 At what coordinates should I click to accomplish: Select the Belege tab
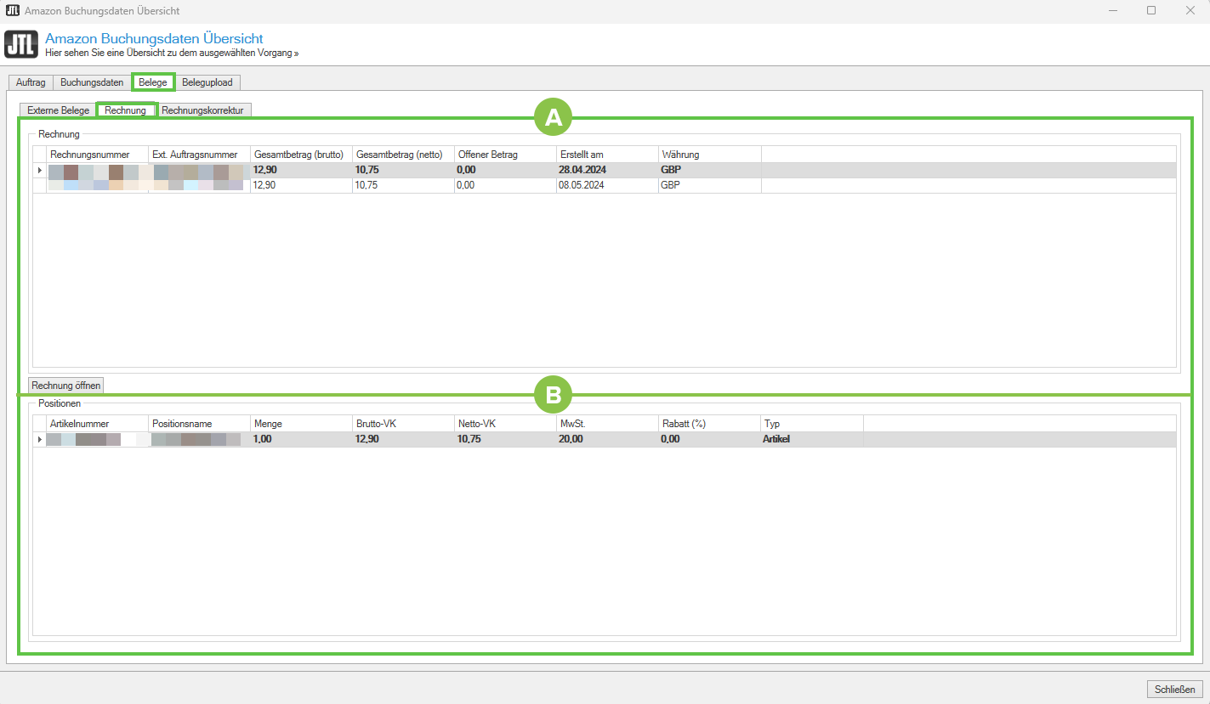coord(153,82)
